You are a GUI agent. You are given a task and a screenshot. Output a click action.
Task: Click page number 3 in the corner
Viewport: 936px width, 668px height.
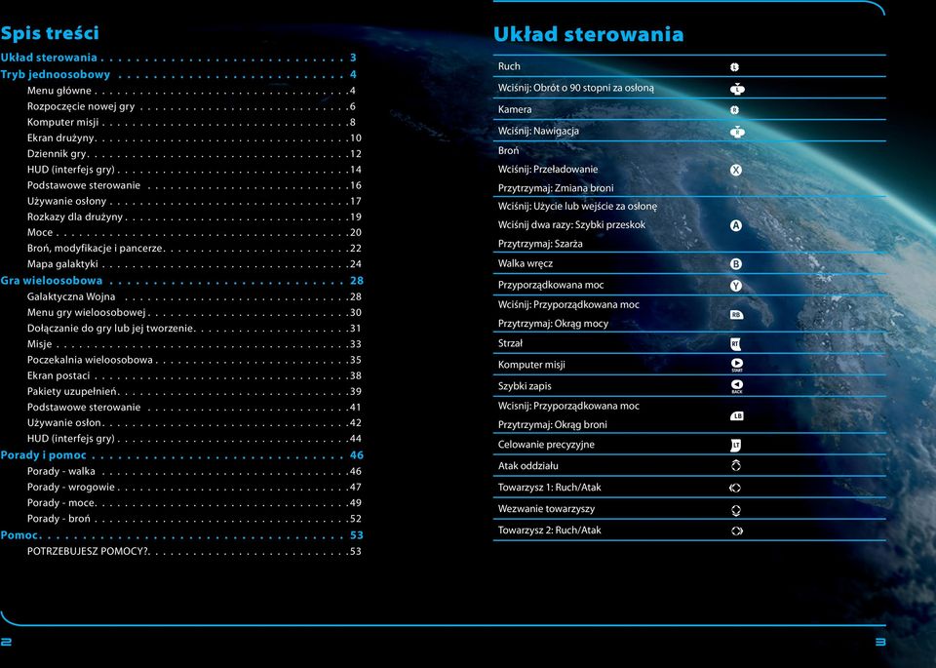point(880,643)
